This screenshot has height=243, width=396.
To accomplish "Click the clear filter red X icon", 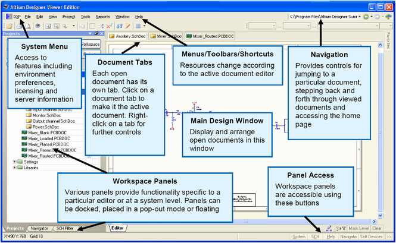I will [x=110, y=26].
